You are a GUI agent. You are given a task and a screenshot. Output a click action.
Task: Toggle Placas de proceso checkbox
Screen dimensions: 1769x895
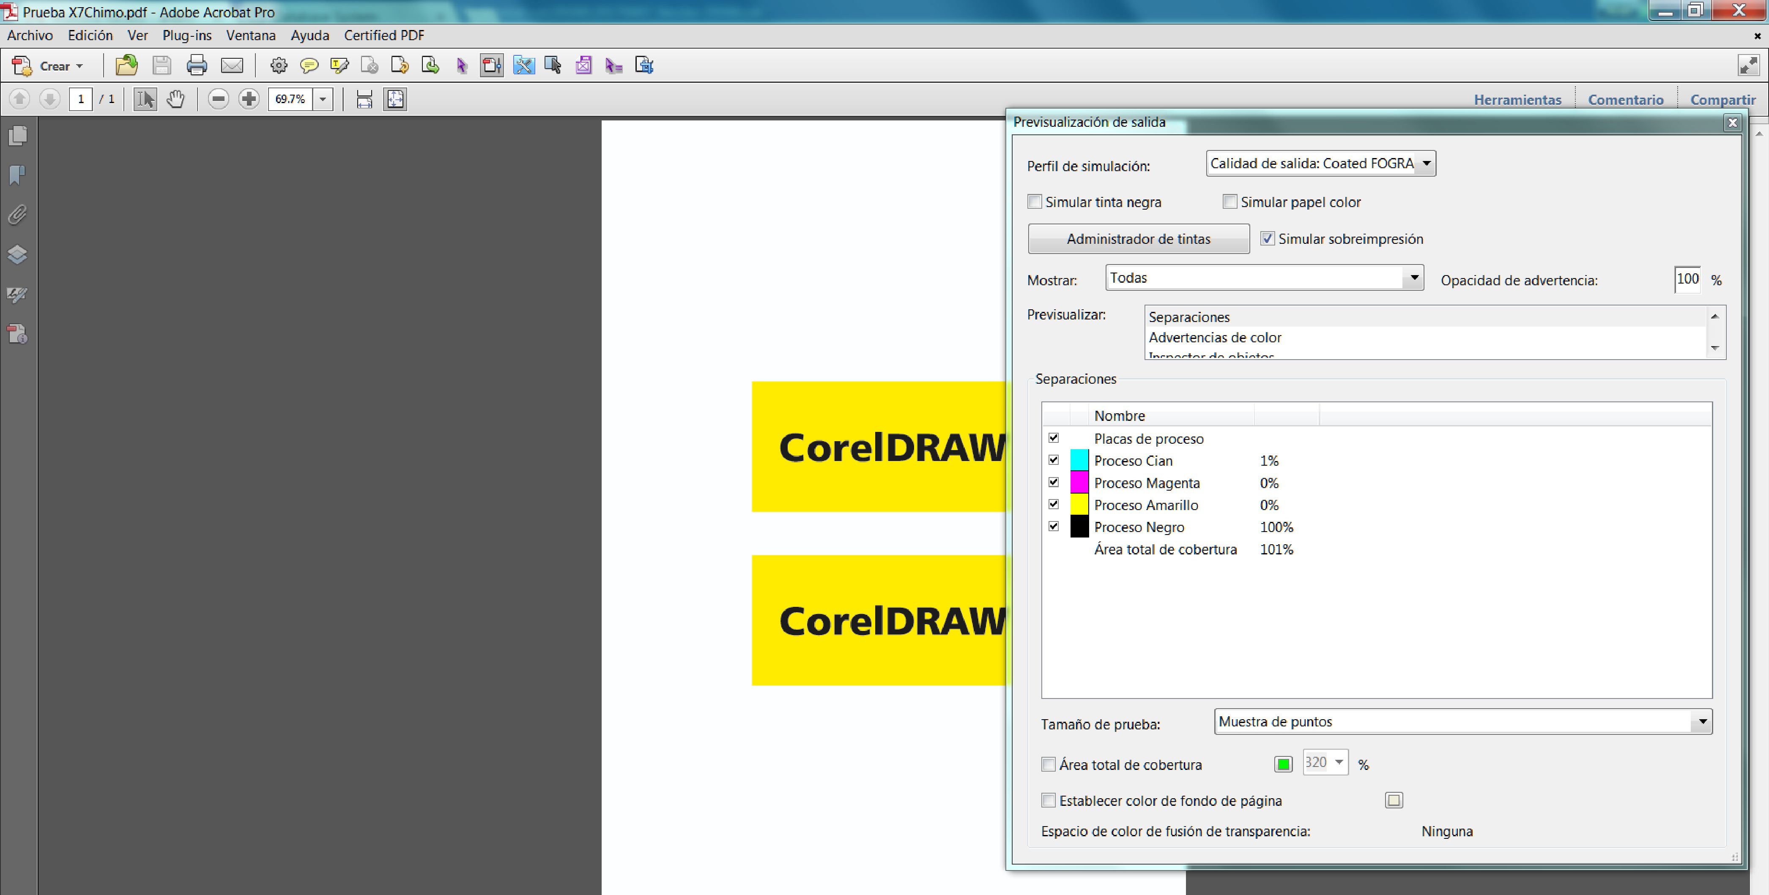pyautogui.click(x=1054, y=438)
